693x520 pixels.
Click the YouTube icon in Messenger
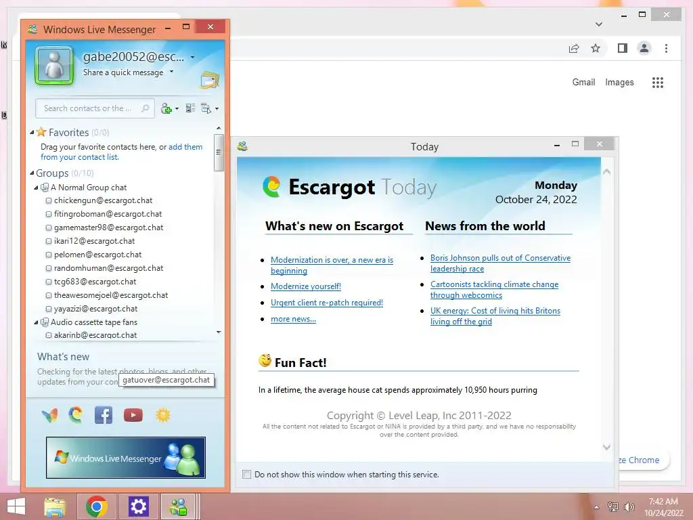133,415
